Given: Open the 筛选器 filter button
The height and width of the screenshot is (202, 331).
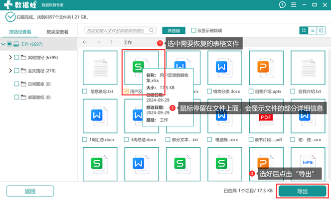Looking at the screenshot, I should [174, 30].
